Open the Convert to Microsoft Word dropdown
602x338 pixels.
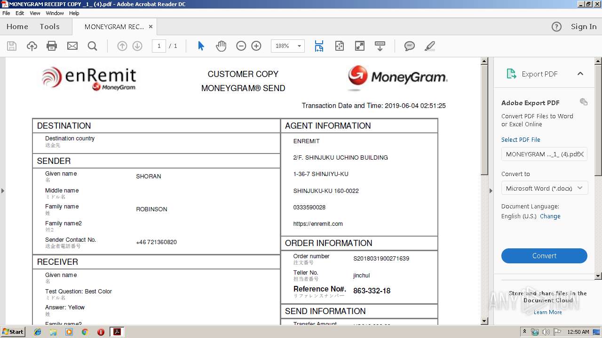[x=544, y=188]
